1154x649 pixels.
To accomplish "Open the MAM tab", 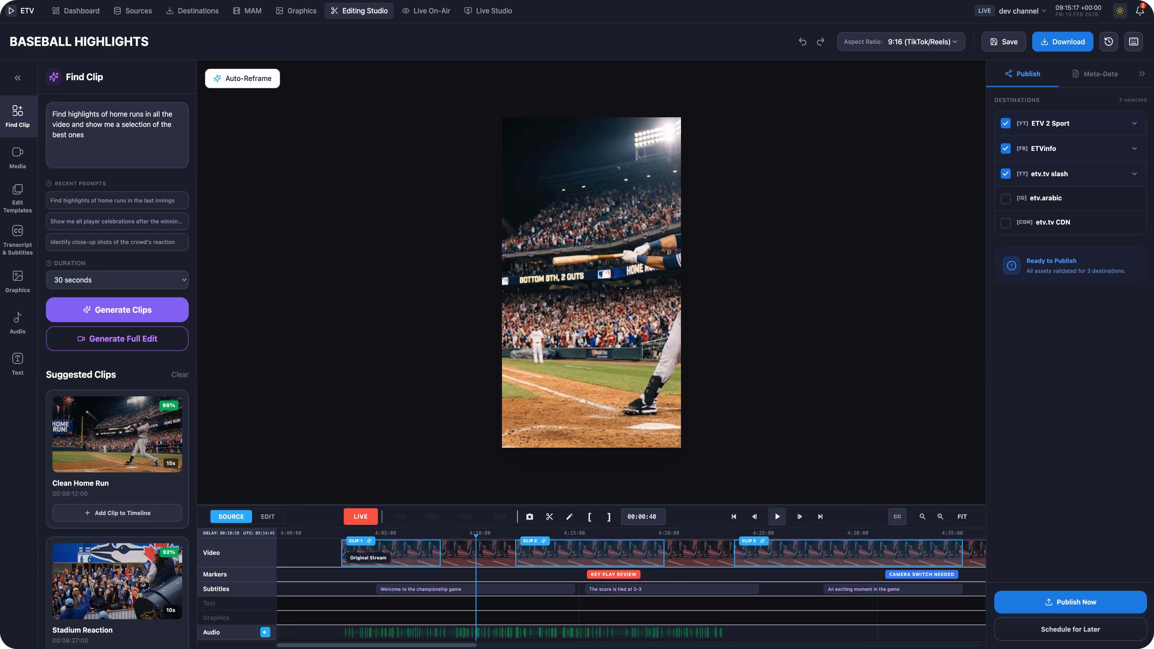I will coord(247,11).
